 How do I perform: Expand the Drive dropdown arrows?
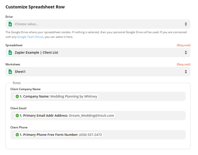tap(186, 24)
